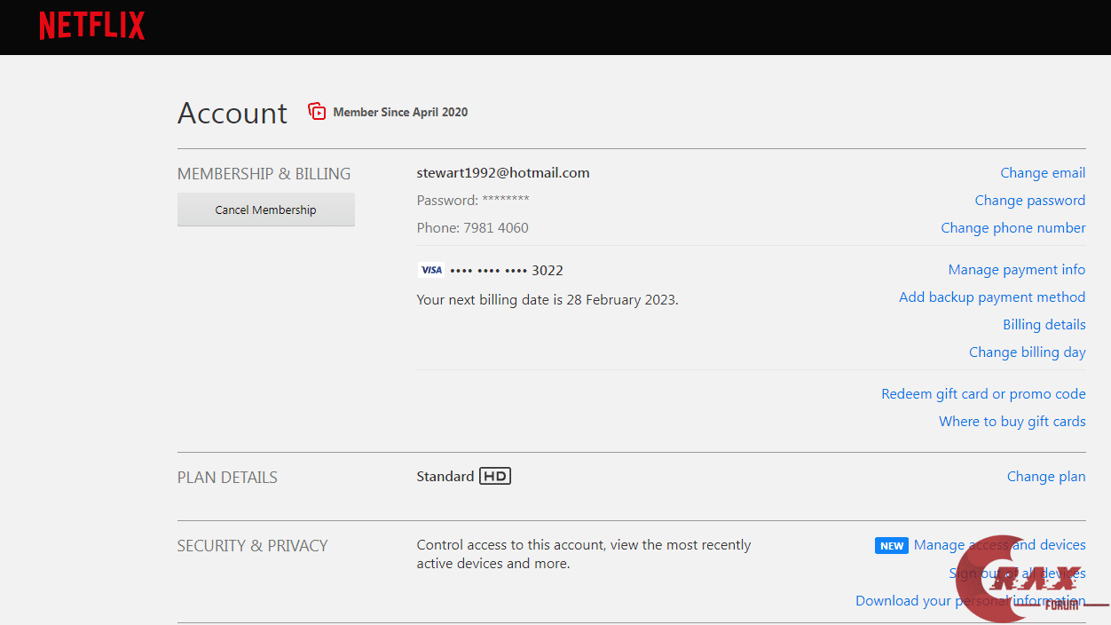Click the Netflix logo
Viewport: 1111px width, 625px height.
91,26
